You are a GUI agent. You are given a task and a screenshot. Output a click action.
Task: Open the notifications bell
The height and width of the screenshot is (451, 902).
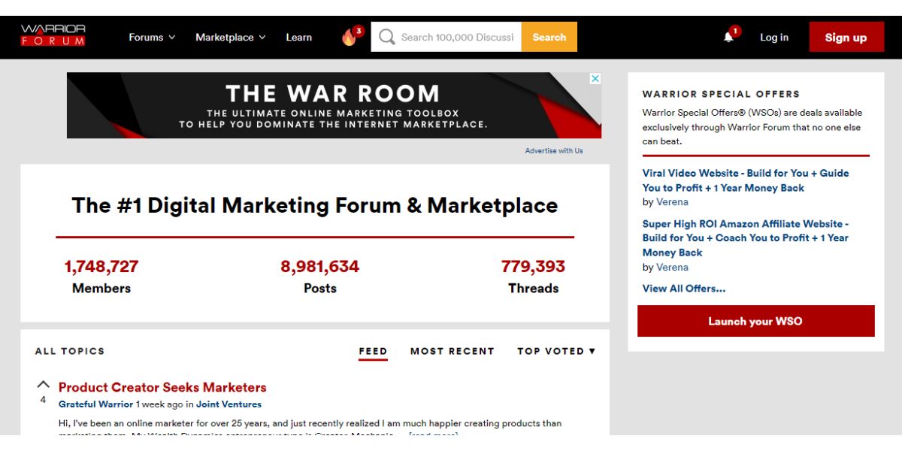pos(728,37)
